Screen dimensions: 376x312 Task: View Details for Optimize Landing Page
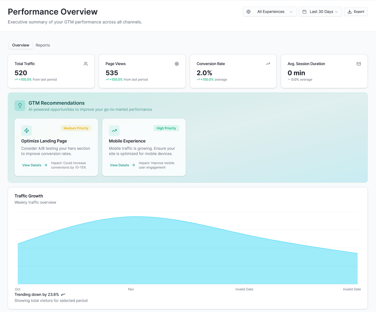tap(34, 165)
